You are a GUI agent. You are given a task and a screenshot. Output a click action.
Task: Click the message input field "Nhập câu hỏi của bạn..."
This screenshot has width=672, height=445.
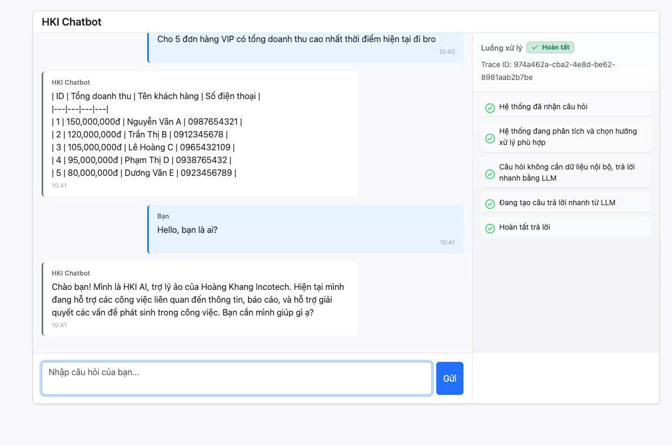(x=236, y=378)
